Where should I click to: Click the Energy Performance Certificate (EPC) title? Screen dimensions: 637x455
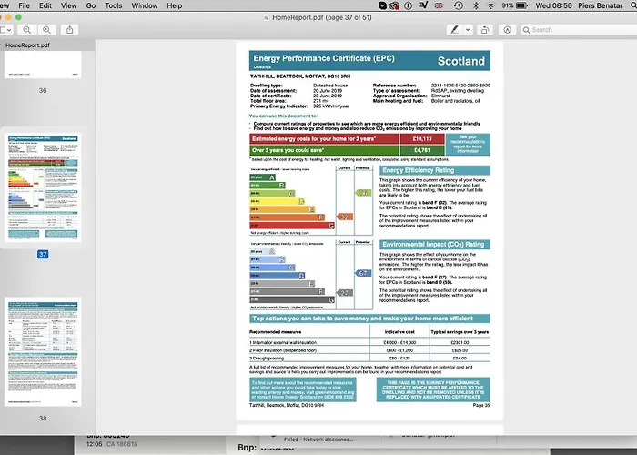324,58
